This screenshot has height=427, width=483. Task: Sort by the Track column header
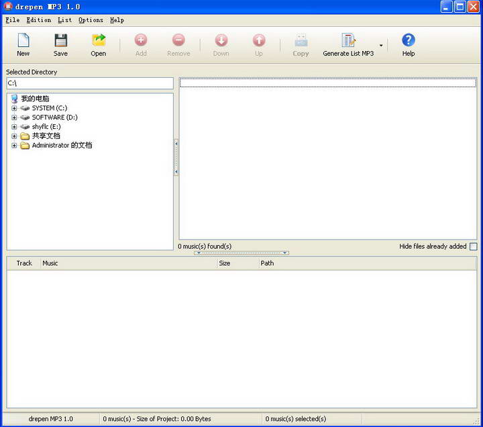click(x=24, y=263)
